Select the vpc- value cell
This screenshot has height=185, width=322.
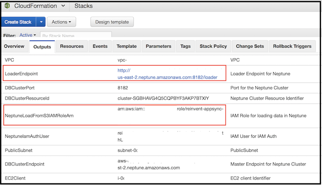(x=122, y=60)
